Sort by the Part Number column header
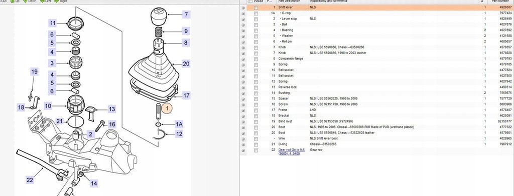This screenshot has height=196, width=514. (x=500, y=1)
